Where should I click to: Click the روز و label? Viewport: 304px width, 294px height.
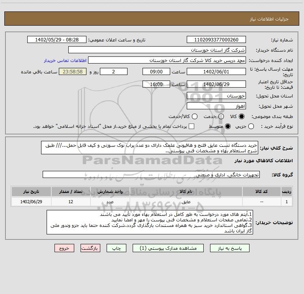94,72
